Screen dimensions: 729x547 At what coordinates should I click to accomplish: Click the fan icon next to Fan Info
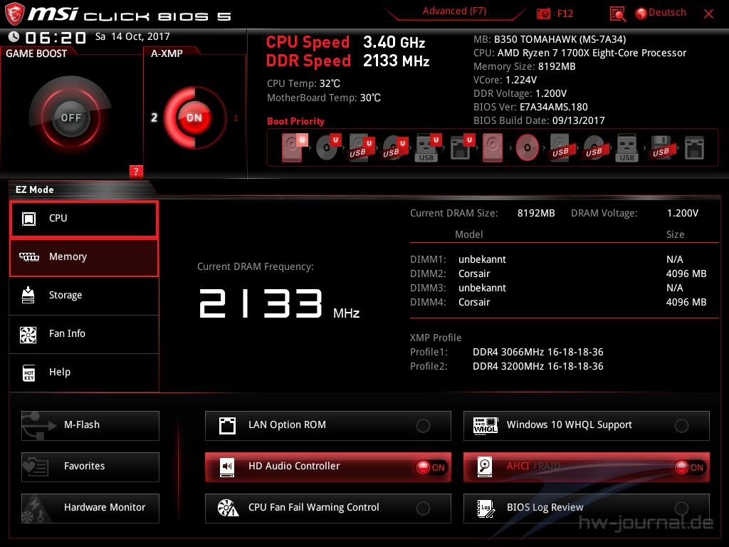[x=28, y=334]
